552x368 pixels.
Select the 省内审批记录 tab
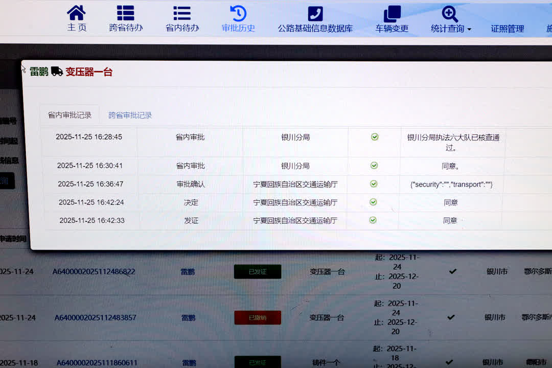point(70,115)
